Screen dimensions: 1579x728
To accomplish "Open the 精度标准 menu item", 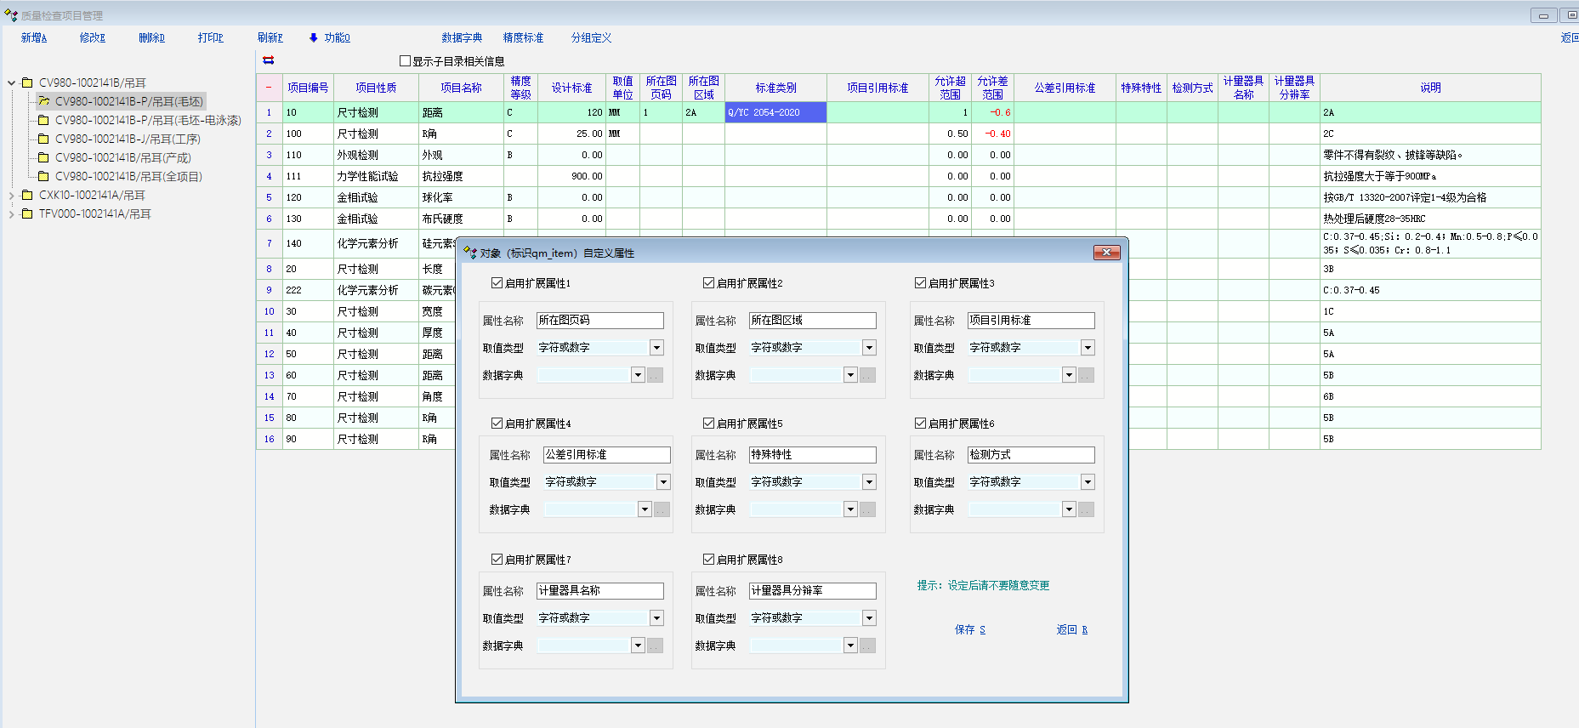I will click(522, 37).
